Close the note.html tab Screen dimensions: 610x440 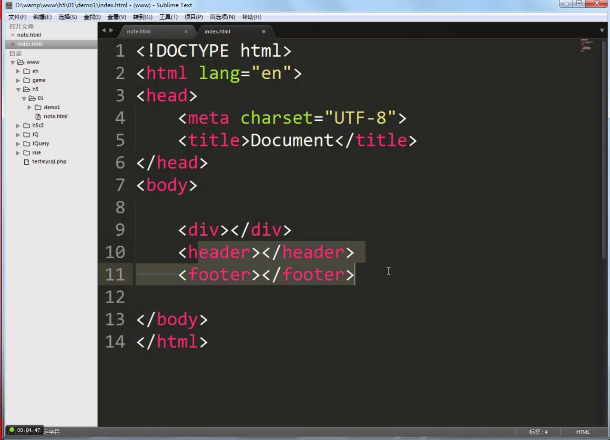point(186,31)
